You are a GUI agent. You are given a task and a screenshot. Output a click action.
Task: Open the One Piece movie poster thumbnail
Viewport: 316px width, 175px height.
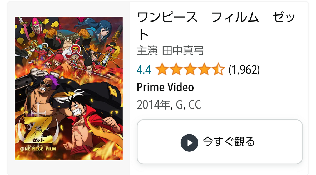coord(69,88)
